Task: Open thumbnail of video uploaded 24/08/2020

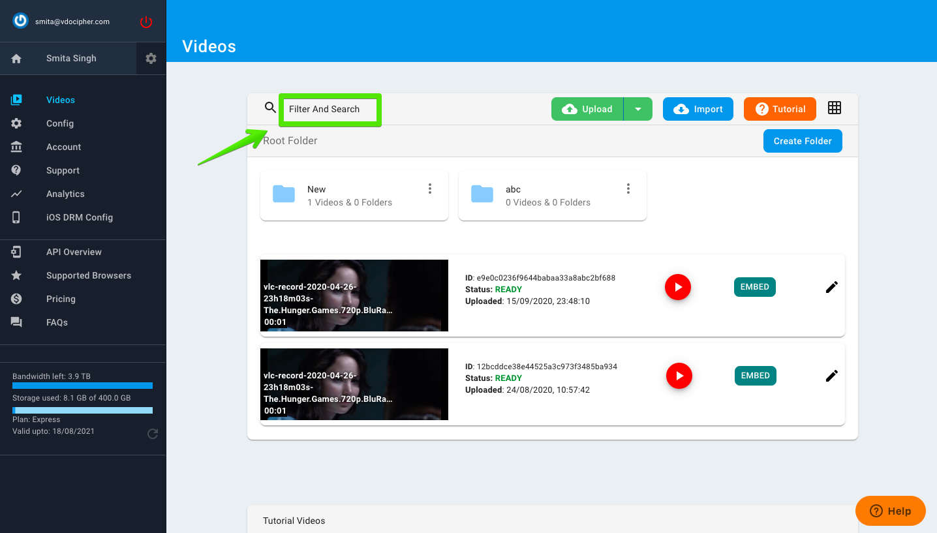Action: [x=354, y=384]
